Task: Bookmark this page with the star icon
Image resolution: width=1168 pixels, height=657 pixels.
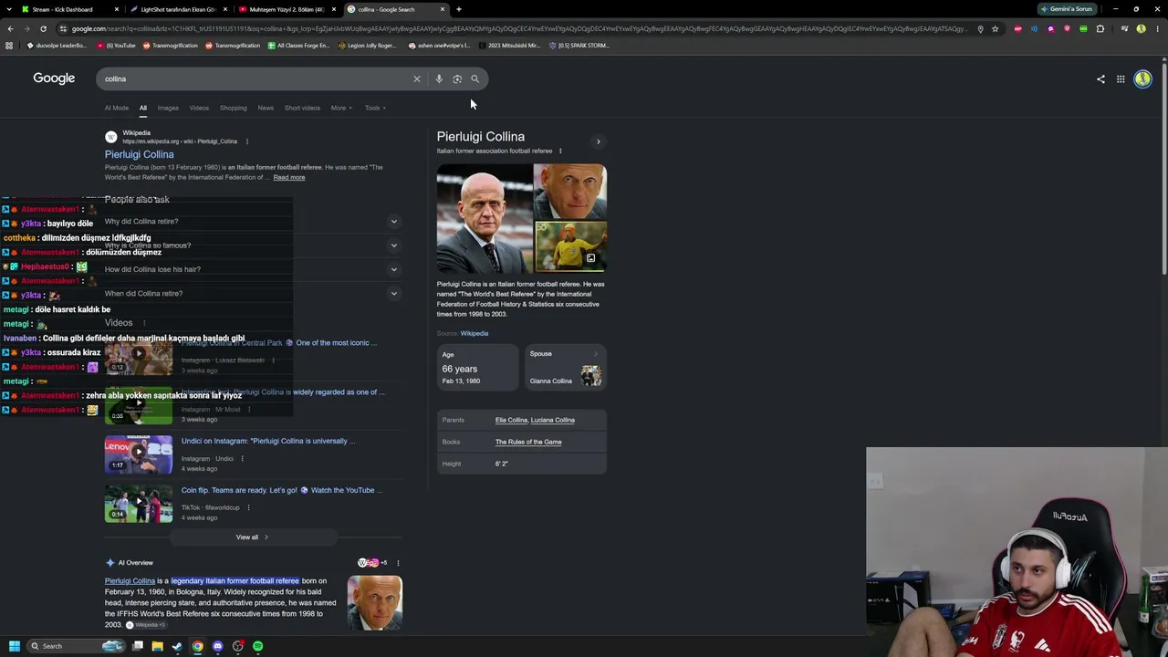Action: click(995, 28)
